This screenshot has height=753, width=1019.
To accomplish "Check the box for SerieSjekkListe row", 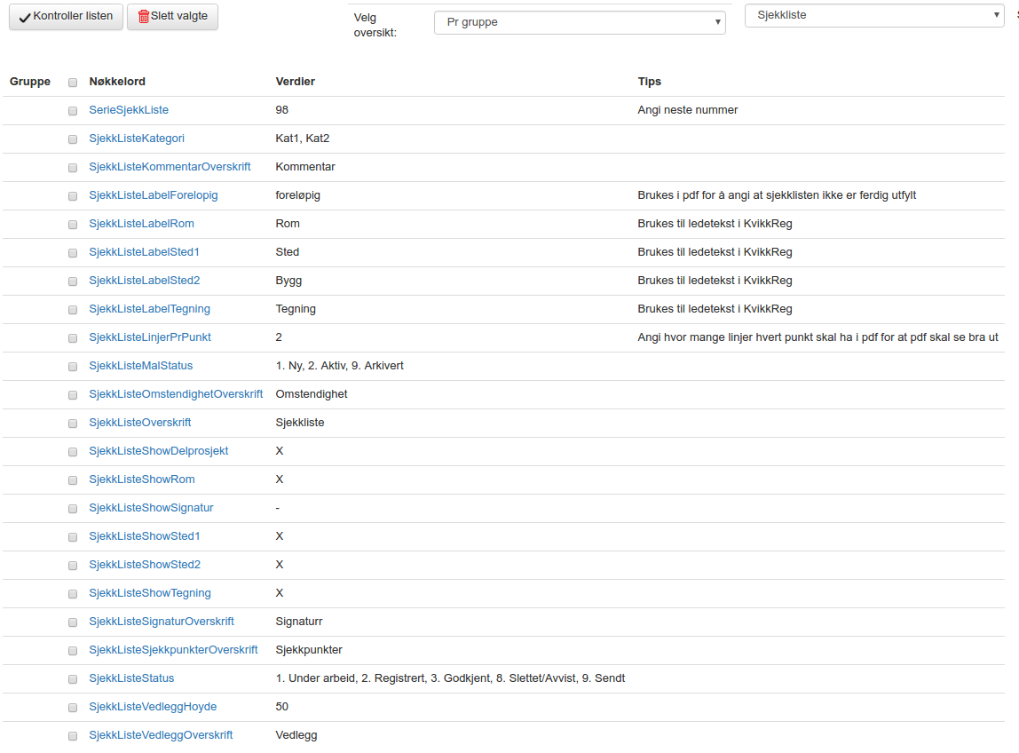I will (x=73, y=111).
